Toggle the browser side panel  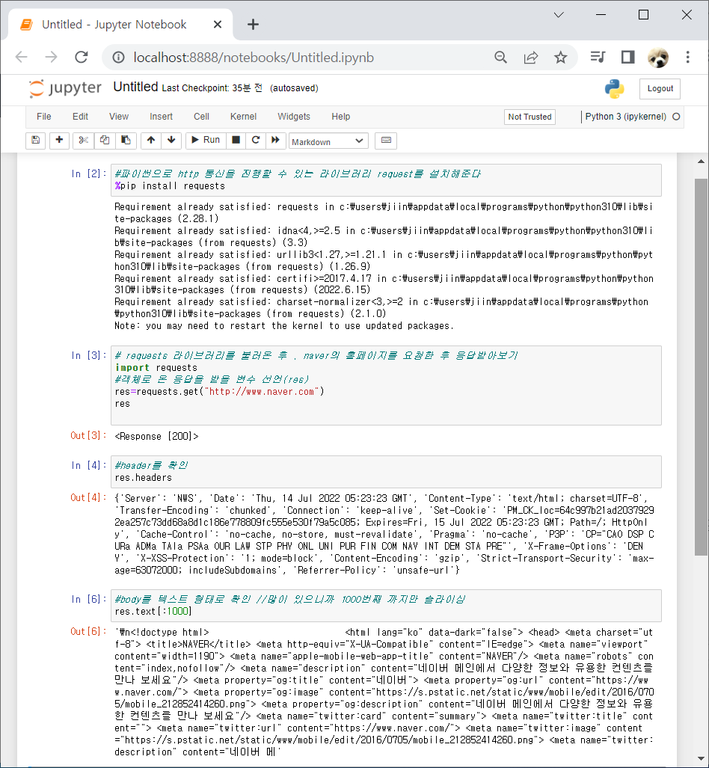[627, 58]
